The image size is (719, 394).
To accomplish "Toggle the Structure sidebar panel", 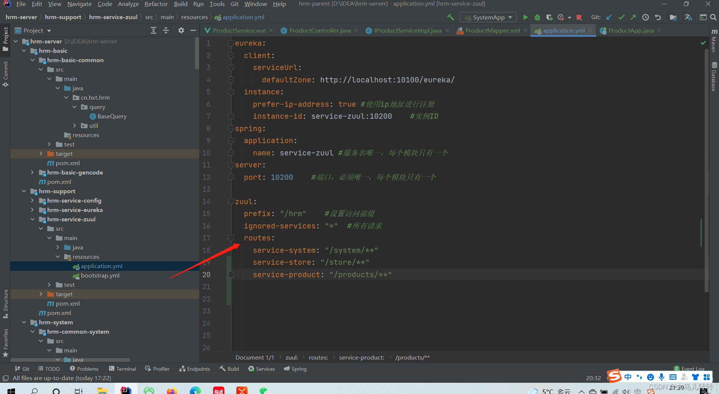I will point(5,300).
